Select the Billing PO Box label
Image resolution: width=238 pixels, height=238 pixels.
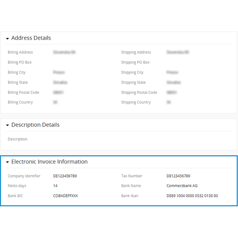pos(20,62)
